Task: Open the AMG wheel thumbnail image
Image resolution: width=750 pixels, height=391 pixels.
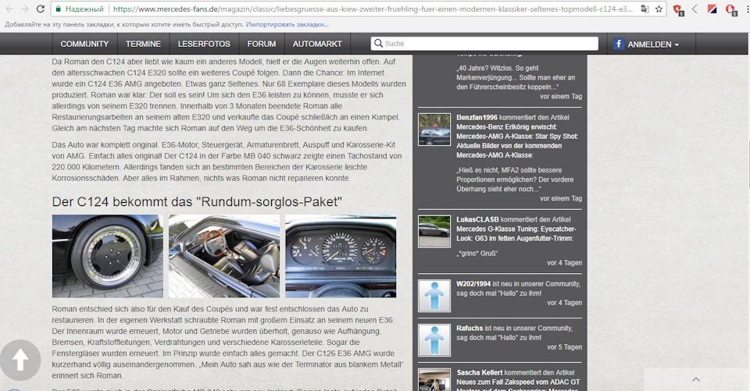Action: pyautogui.click(x=108, y=256)
